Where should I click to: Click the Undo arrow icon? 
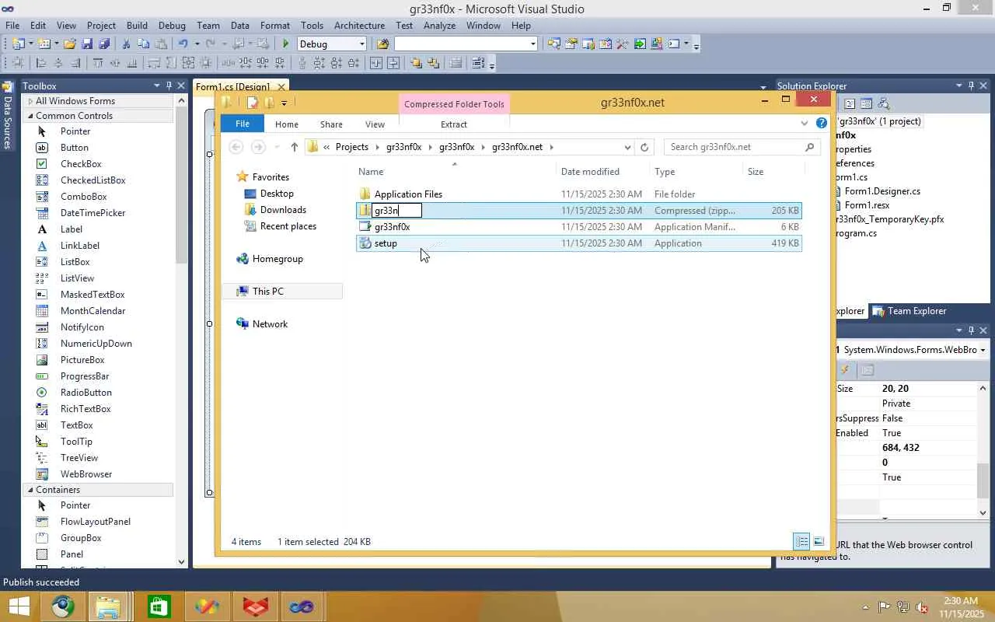coord(183,44)
